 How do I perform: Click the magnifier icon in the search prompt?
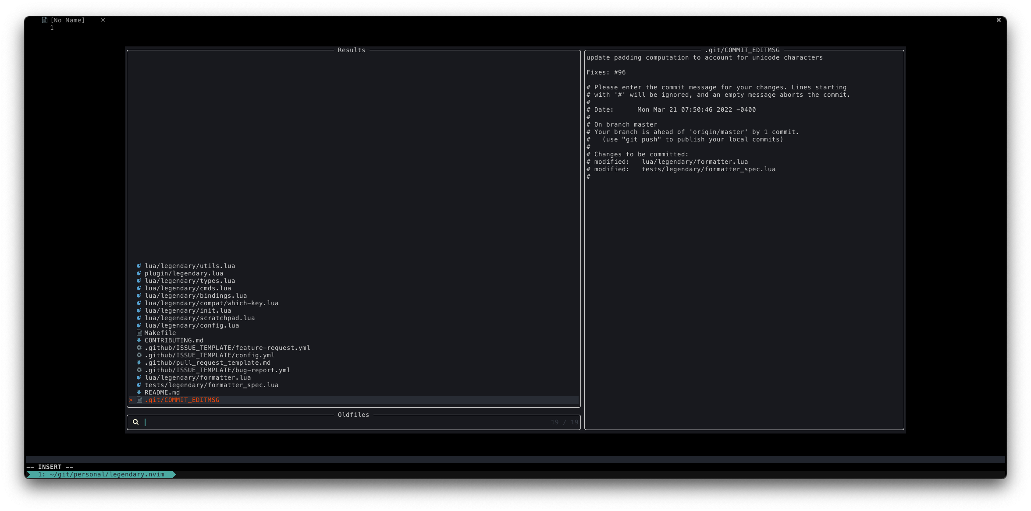point(135,422)
